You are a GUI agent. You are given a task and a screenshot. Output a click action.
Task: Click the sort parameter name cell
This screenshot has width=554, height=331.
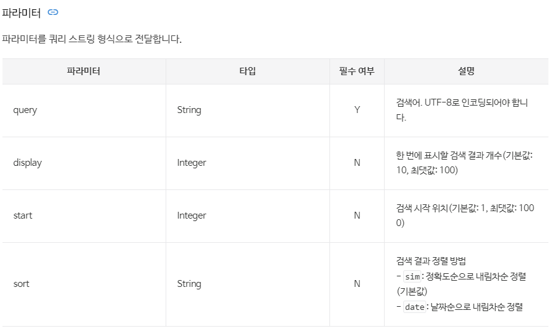pos(22,284)
